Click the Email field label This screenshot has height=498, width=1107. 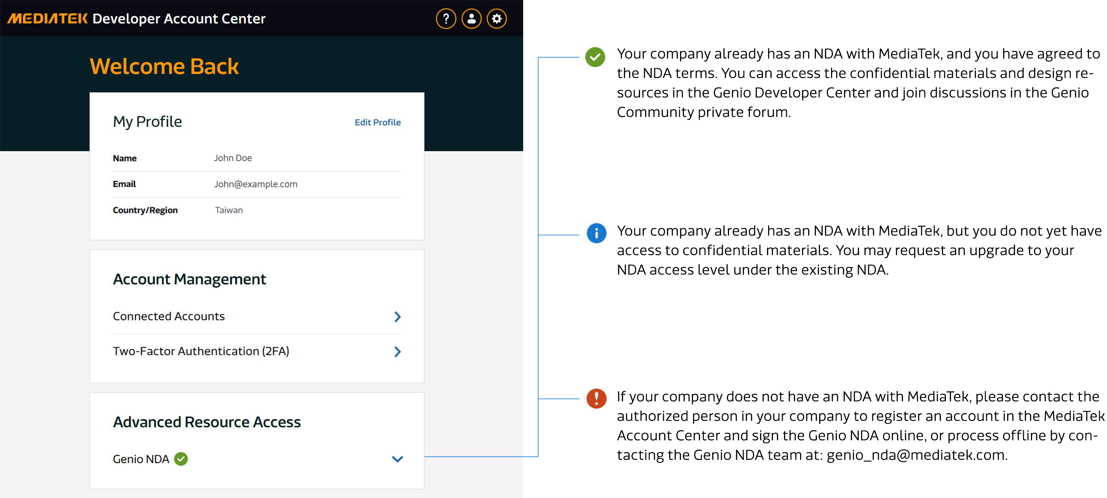point(124,184)
